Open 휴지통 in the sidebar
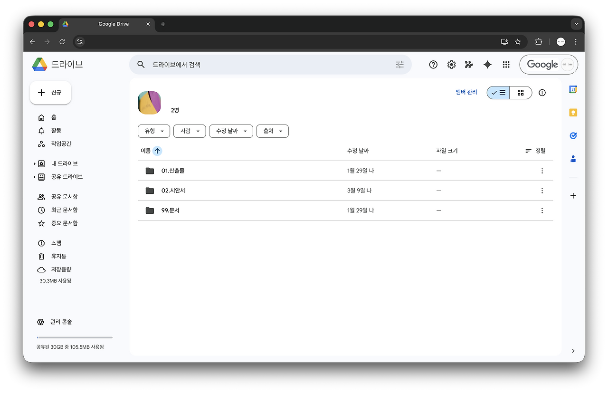Screen dimensions: 608x393 [58, 256]
